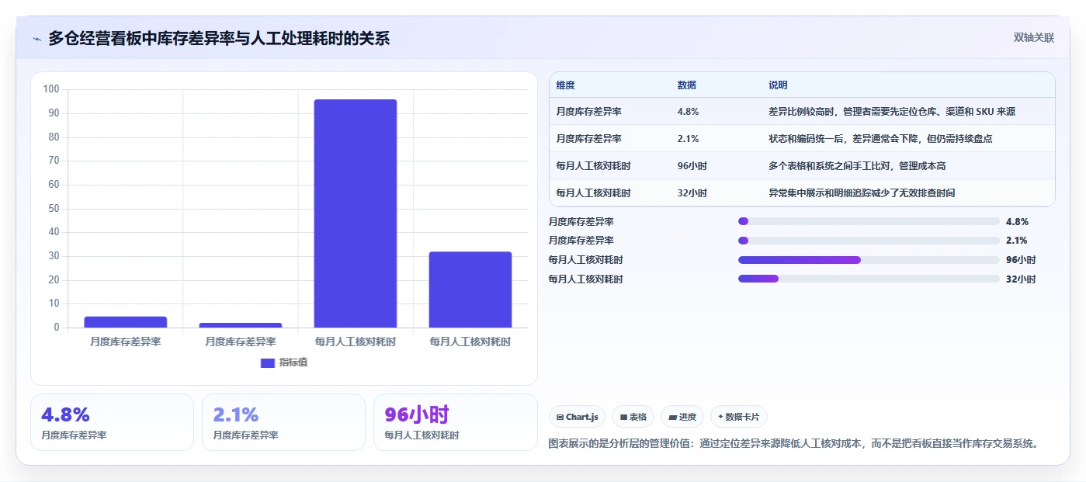Open the 96小时 每月人工核对耗时 data card
The width and height of the screenshot is (1086, 482).
pos(455,422)
